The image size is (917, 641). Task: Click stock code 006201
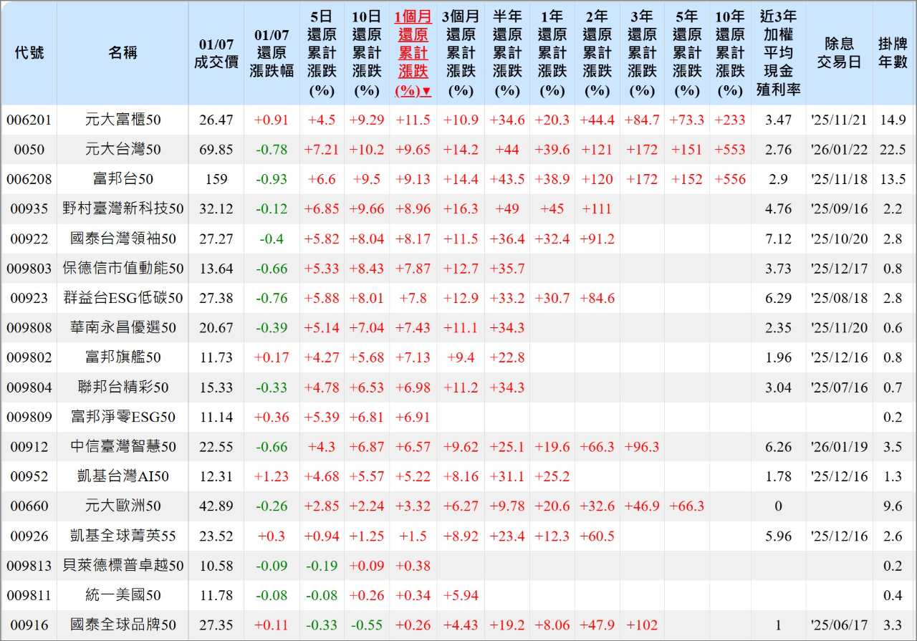point(29,120)
